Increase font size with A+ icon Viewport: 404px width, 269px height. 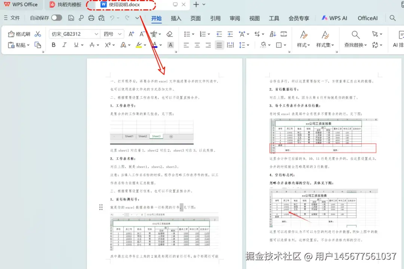131,34
